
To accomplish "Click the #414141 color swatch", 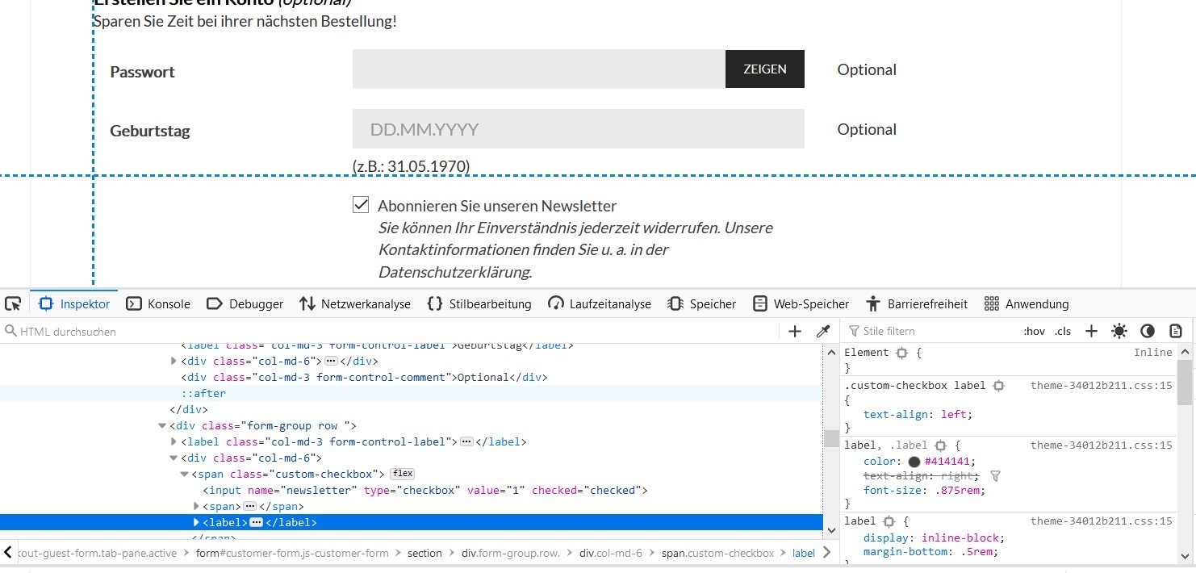I will [914, 462].
